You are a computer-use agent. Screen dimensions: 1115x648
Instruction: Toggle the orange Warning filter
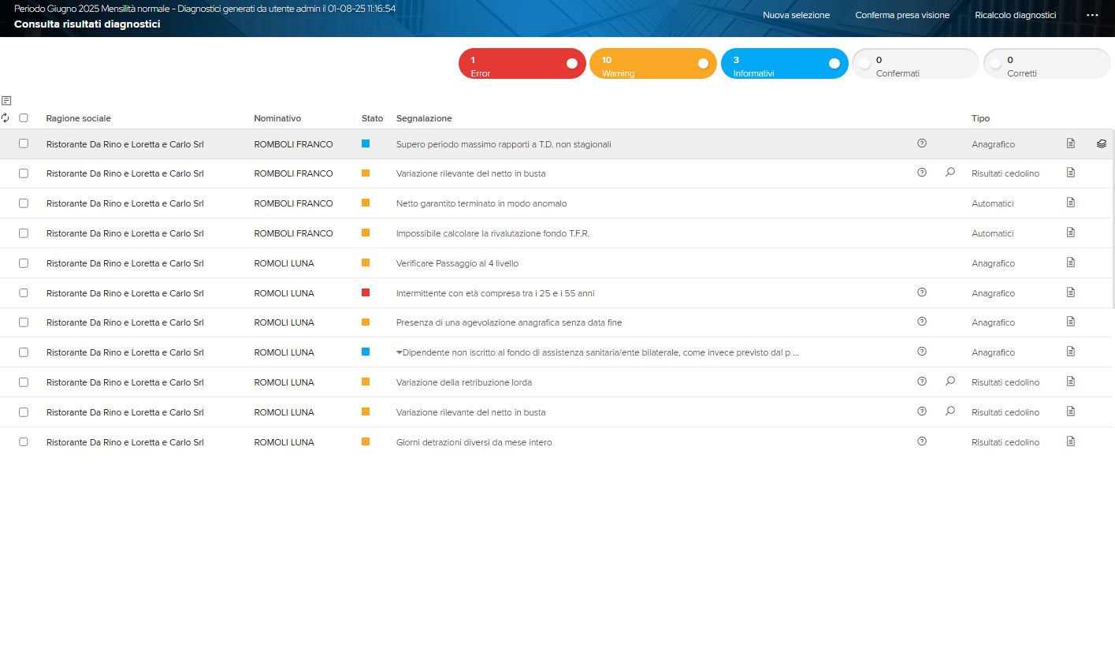(x=653, y=64)
